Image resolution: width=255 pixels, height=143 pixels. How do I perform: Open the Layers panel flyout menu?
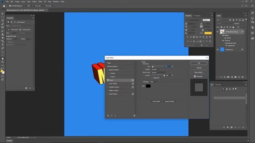245,16
